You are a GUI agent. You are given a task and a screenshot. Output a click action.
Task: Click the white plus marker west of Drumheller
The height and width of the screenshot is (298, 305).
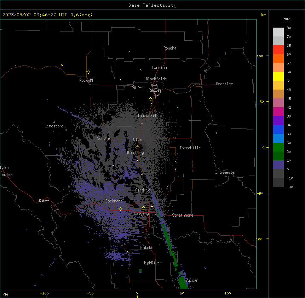point(217,133)
